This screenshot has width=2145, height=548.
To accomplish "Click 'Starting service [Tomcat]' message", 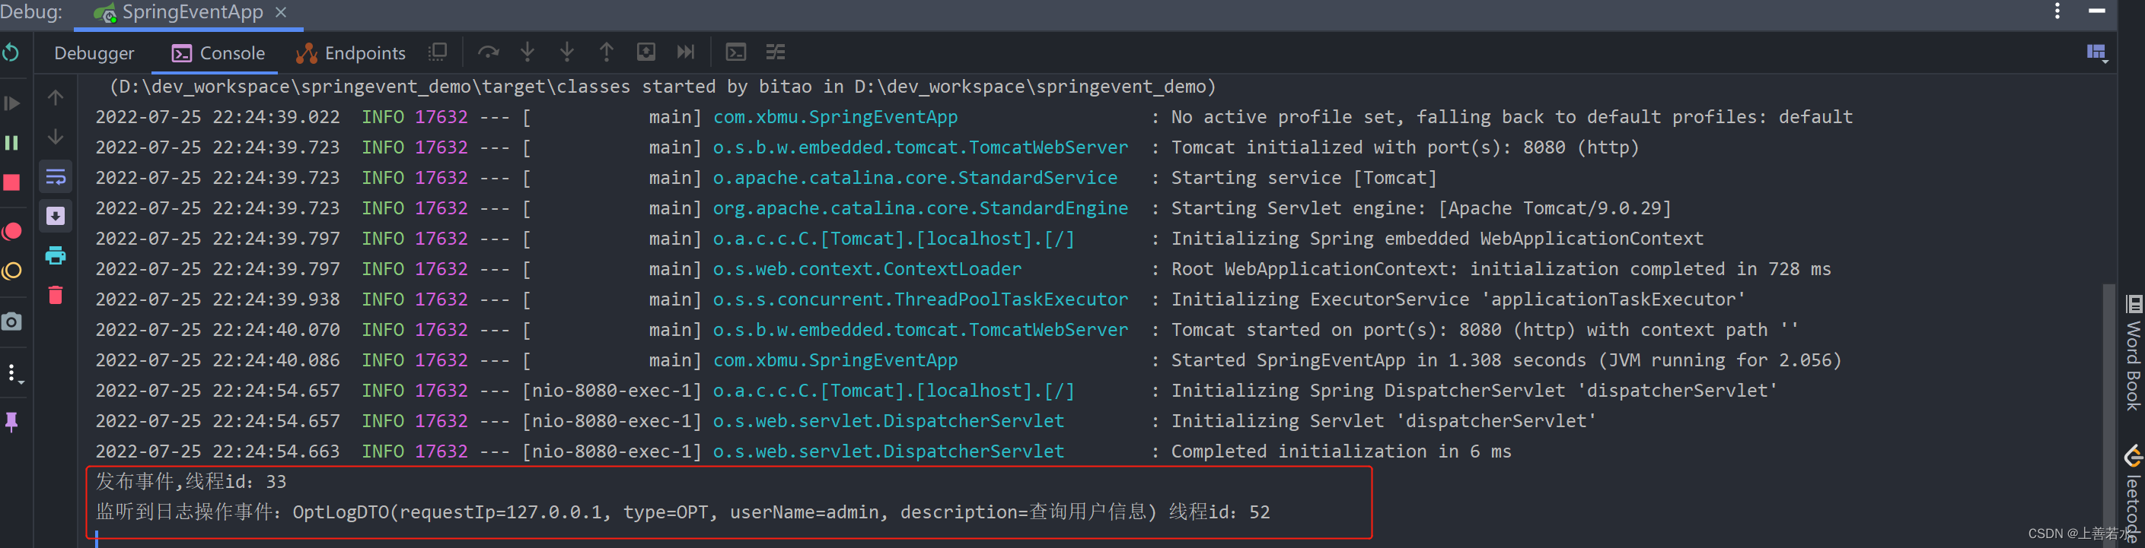I will tap(1304, 178).
